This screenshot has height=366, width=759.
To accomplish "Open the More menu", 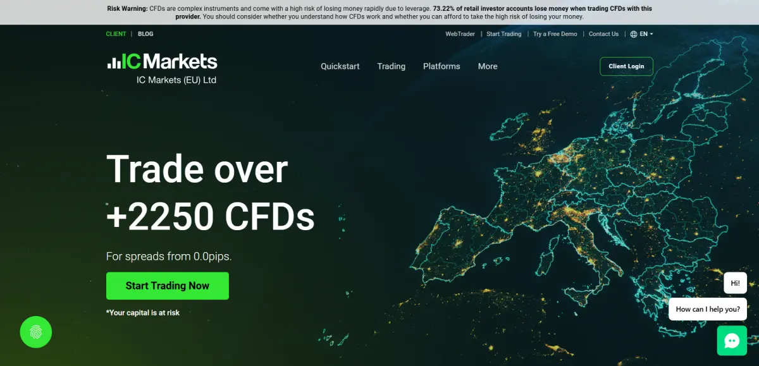I will point(488,66).
